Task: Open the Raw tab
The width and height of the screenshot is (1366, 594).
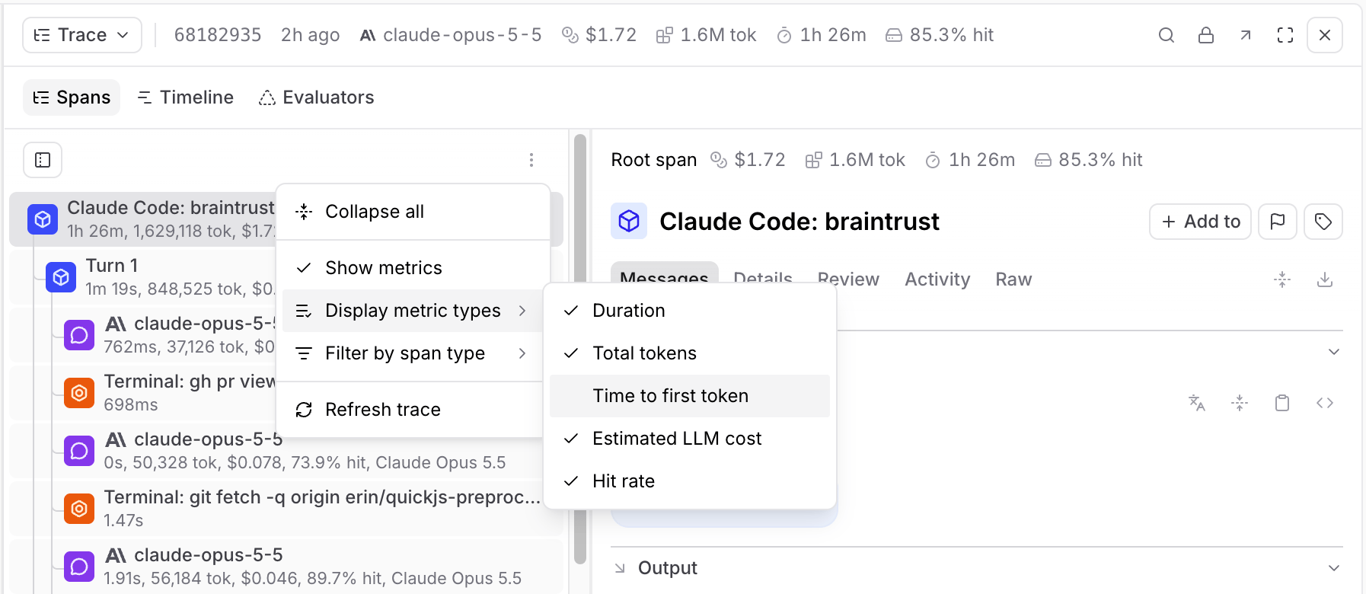Action: point(1013,279)
